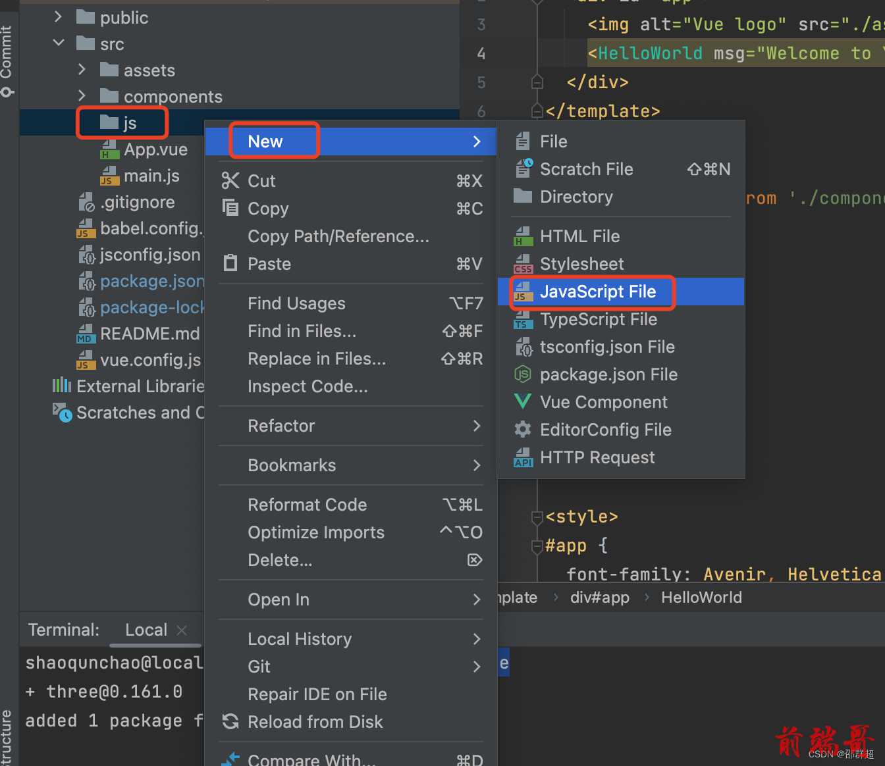Collapse the src folder
This screenshot has height=766, width=885.
pyautogui.click(x=59, y=43)
